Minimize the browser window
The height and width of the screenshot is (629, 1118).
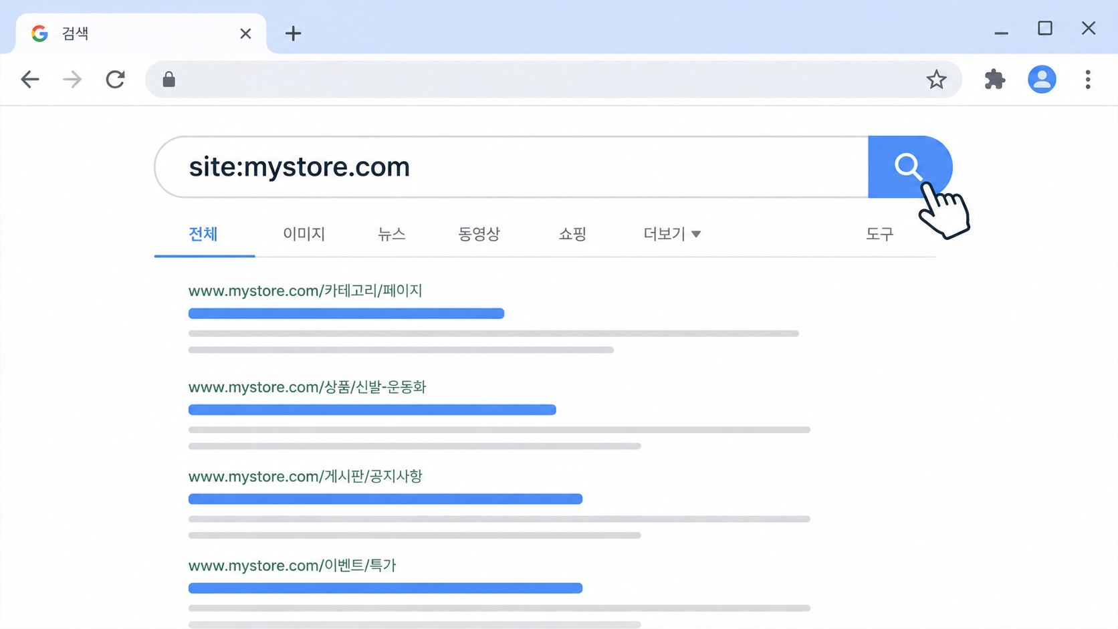pyautogui.click(x=1001, y=33)
